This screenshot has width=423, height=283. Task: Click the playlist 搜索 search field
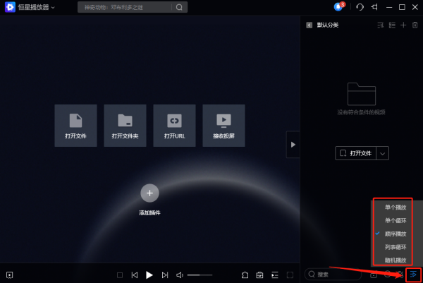click(333, 275)
